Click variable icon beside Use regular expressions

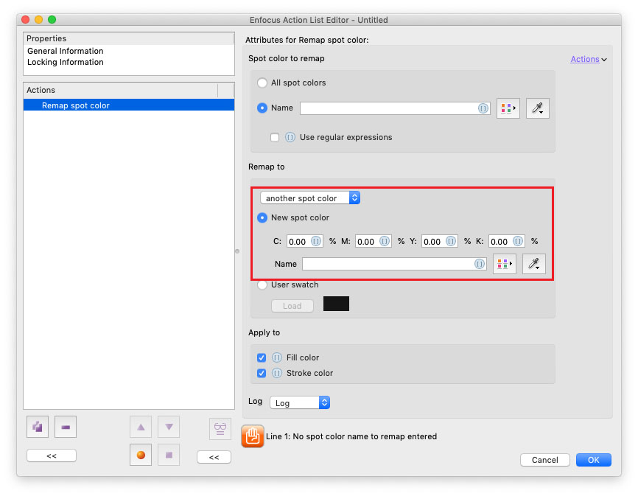tap(290, 137)
